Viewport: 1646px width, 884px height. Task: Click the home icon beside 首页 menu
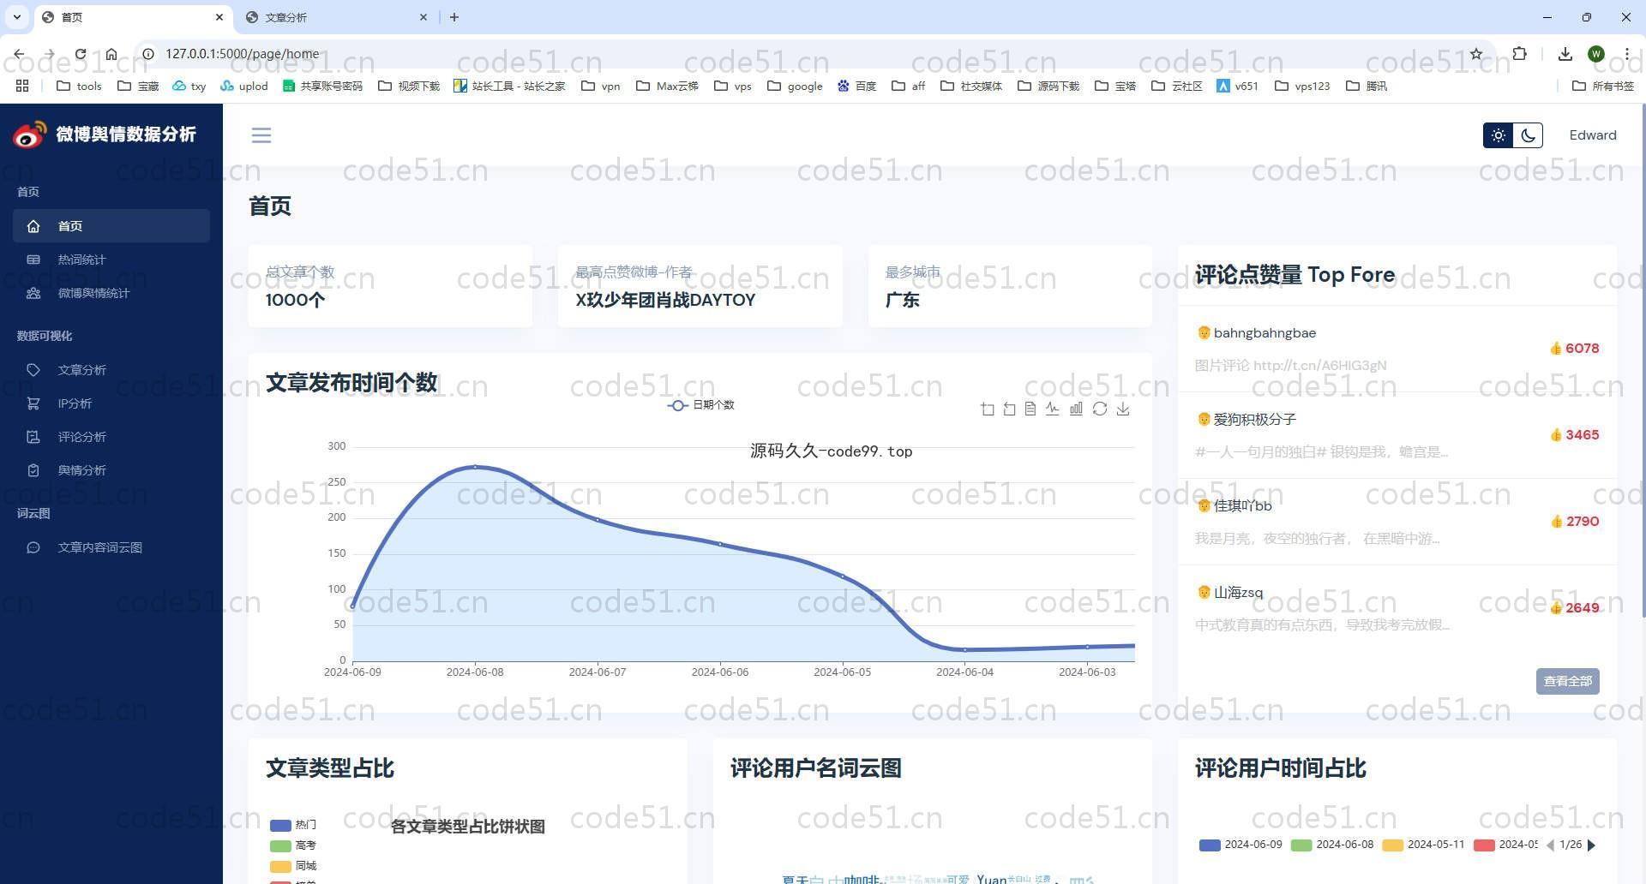(33, 226)
